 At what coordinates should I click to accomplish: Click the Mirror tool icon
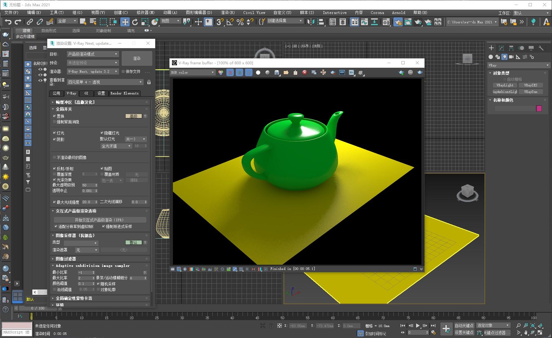point(311,22)
